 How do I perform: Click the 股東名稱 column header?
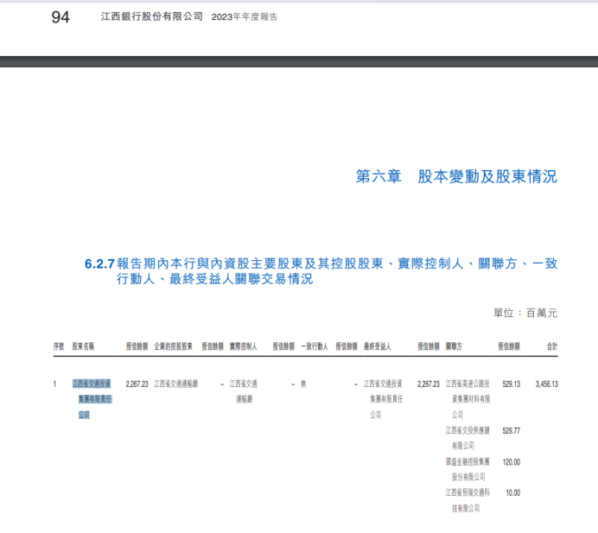click(83, 346)
